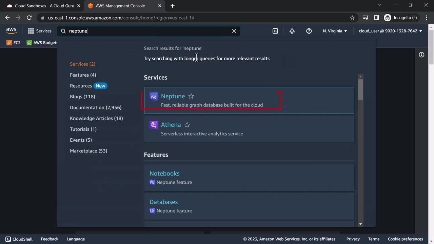This screenshot has width=434, height=244.
Task: Favorite Athena with the star
Action: tap(187, 125)
